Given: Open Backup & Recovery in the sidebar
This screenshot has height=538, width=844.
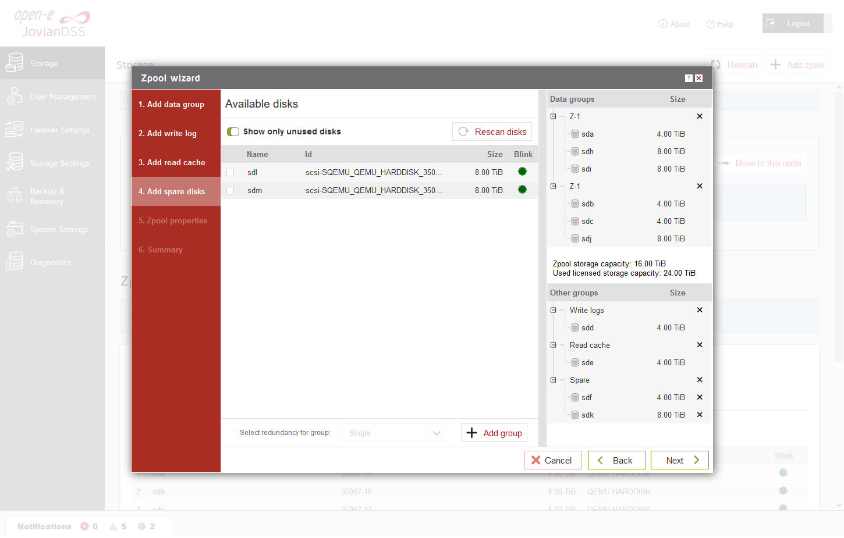Looking at the screenshot, I should point(52,196).
